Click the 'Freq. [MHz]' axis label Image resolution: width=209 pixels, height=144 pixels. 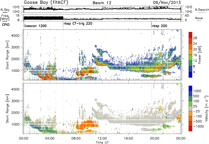pyautogui.click(x=5, y=17)
